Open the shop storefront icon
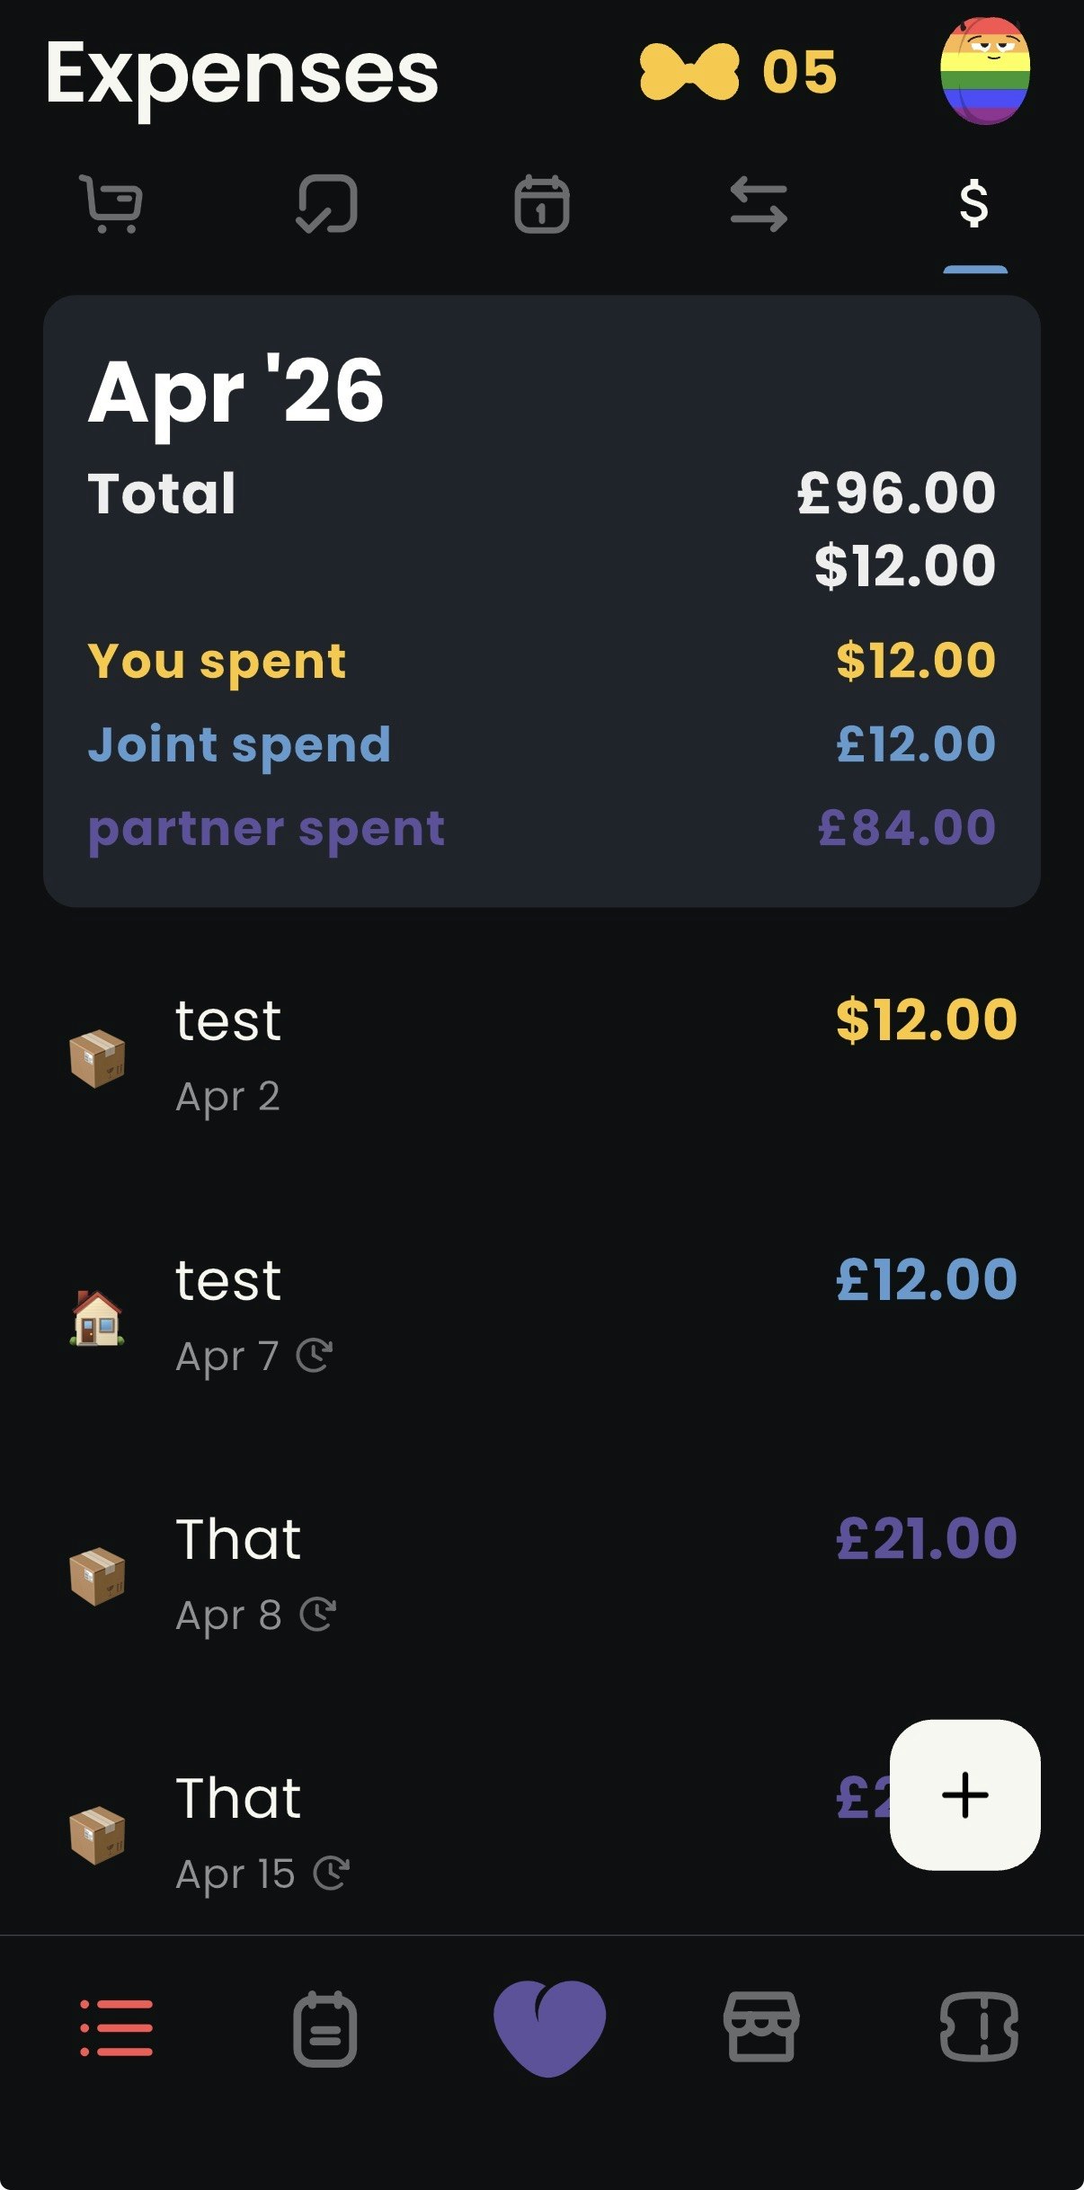1084x2190 pixels. [x=761, y=2027]
